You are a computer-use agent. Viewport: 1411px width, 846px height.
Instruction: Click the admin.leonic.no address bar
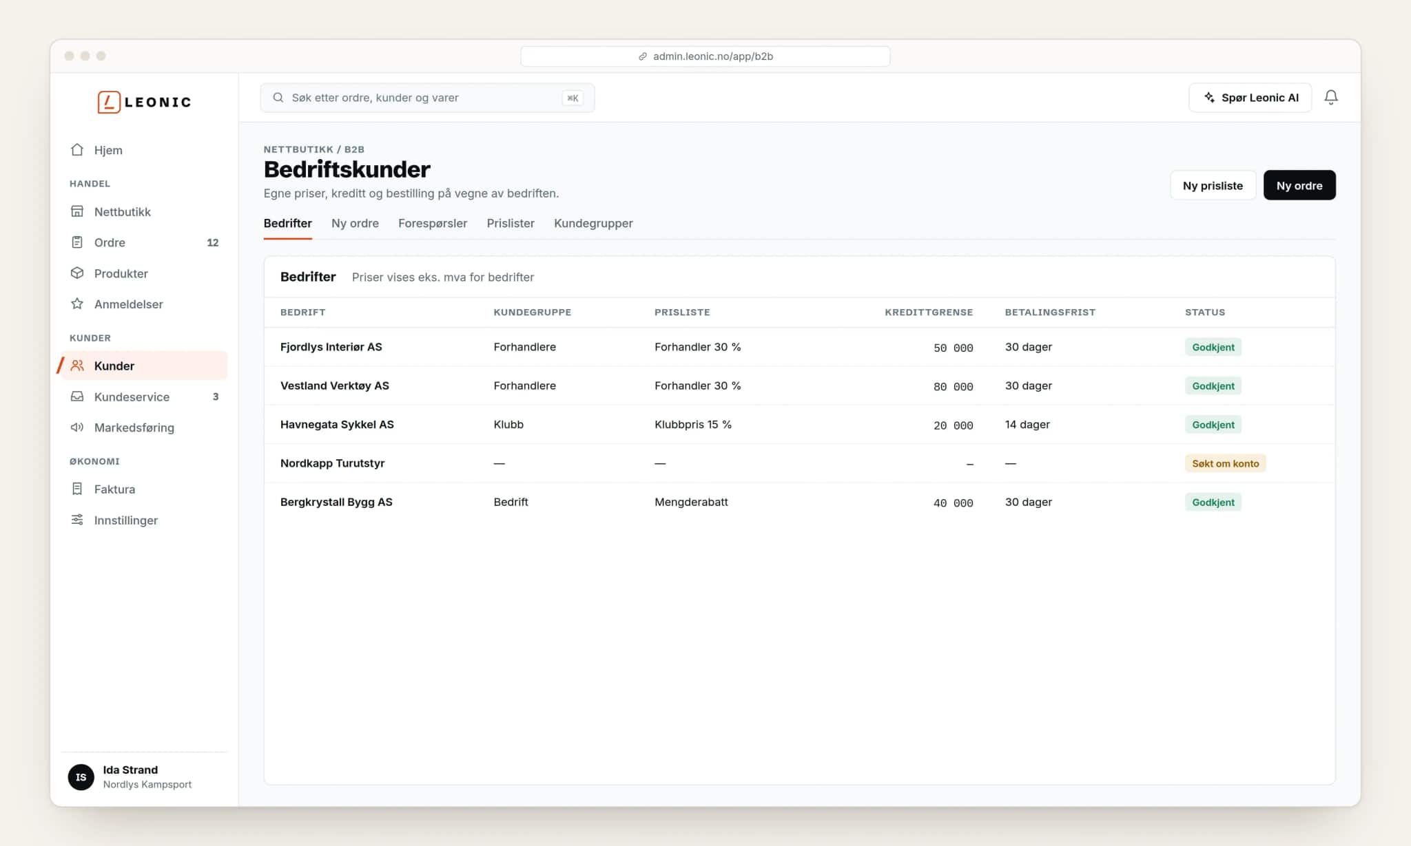click(705, 56)
